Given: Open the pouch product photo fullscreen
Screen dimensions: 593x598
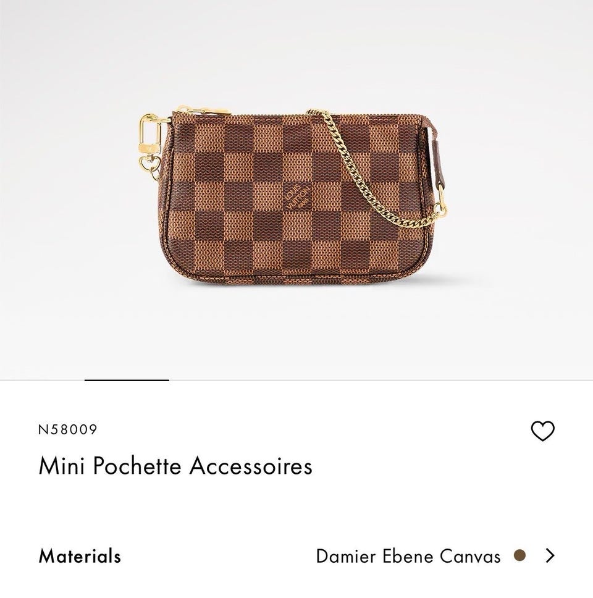Looking at the screenshot, I should 292,195.
